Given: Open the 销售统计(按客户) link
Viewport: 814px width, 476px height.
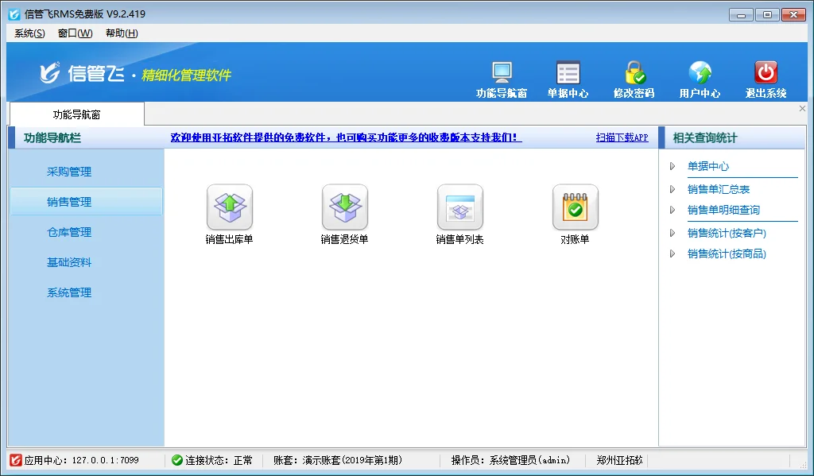Looking at the screenshot, I should point(727,233).
